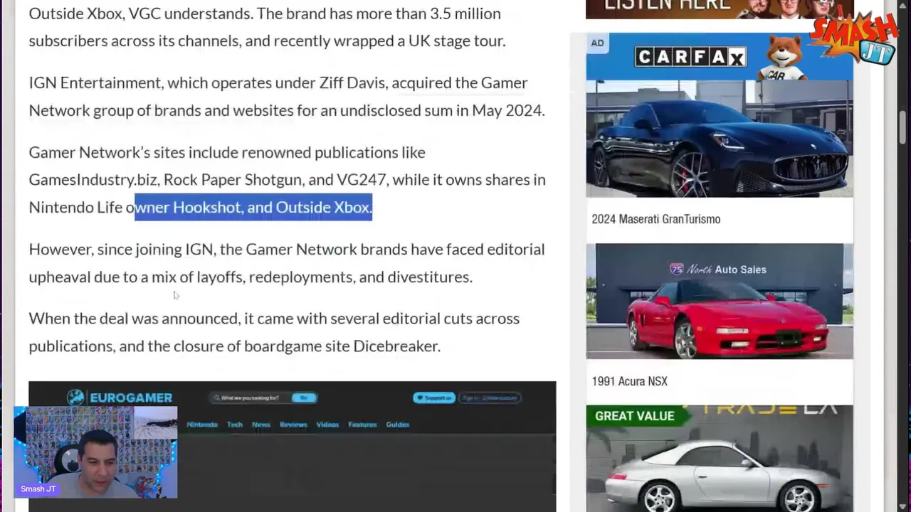Viewport: 911px width, 512px height.
Task: Click the Go button beside Eurogamer search
Action: [x=304, y=398]
